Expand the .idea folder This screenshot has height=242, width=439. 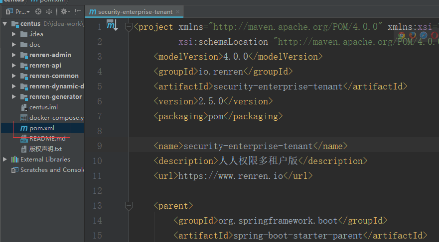(x=14, y=34)
